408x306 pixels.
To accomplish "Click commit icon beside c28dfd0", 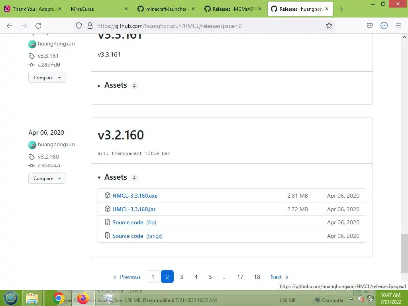I will (31, 65).
